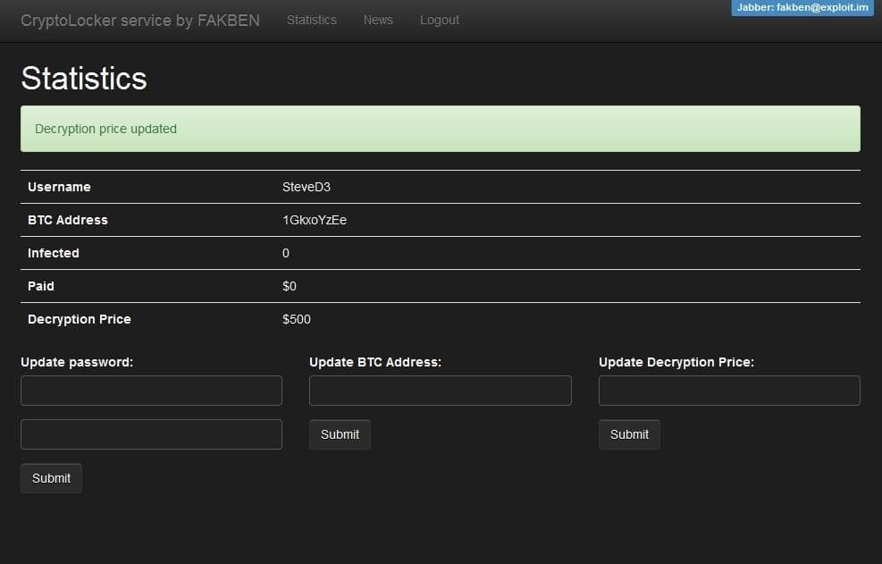The width and height of the screenshot is (882, 564).
Task: Focus the Update Decryption Price input
Action: [729, 391]
